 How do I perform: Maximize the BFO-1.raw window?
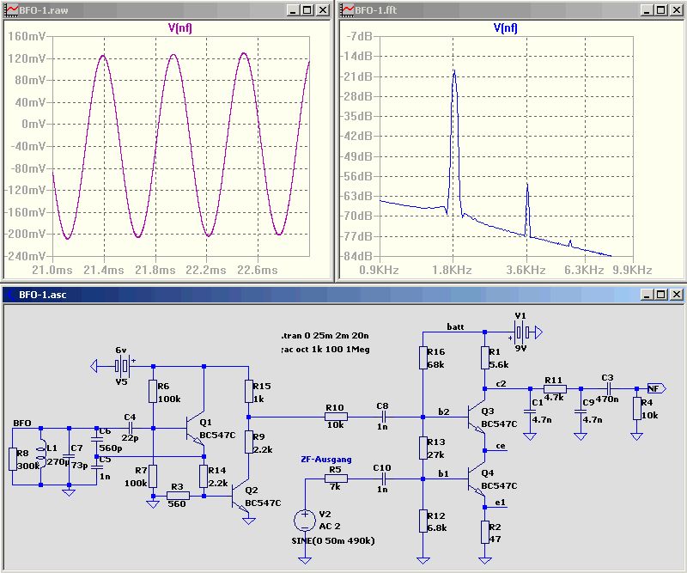[307, 10]
